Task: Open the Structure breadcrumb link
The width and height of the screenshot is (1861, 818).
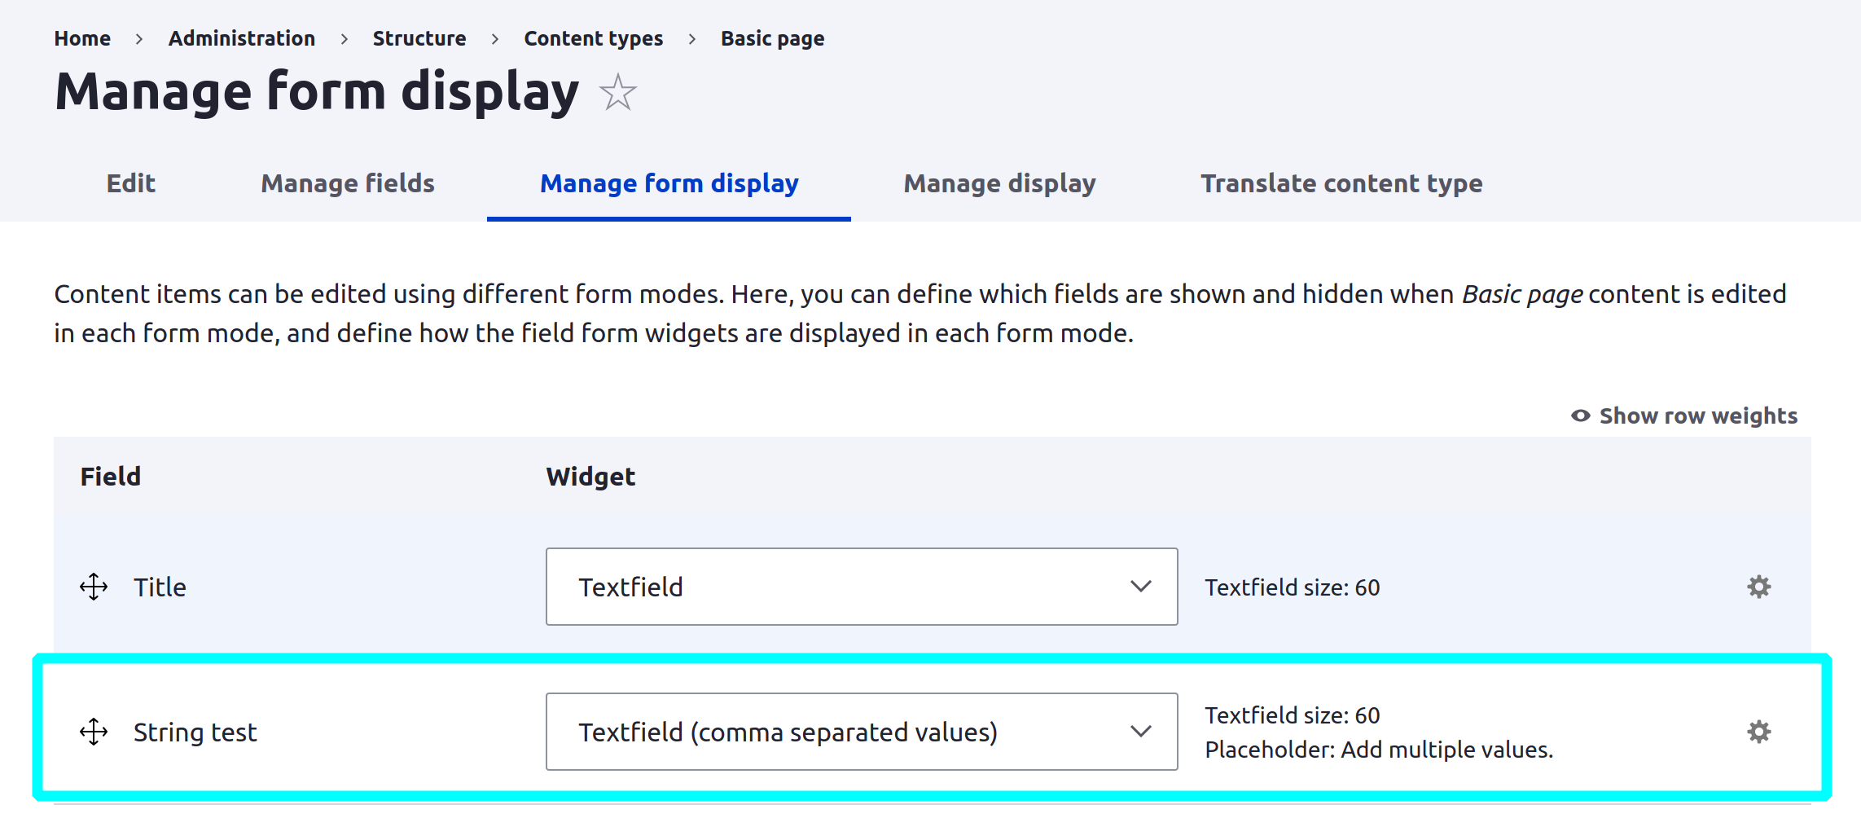Action: (419, 37)
